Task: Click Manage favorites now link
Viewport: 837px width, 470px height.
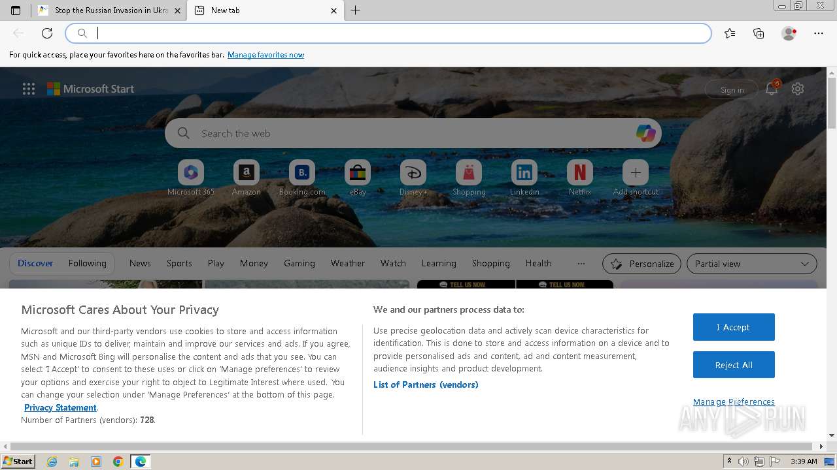Action: coord(265,55)
